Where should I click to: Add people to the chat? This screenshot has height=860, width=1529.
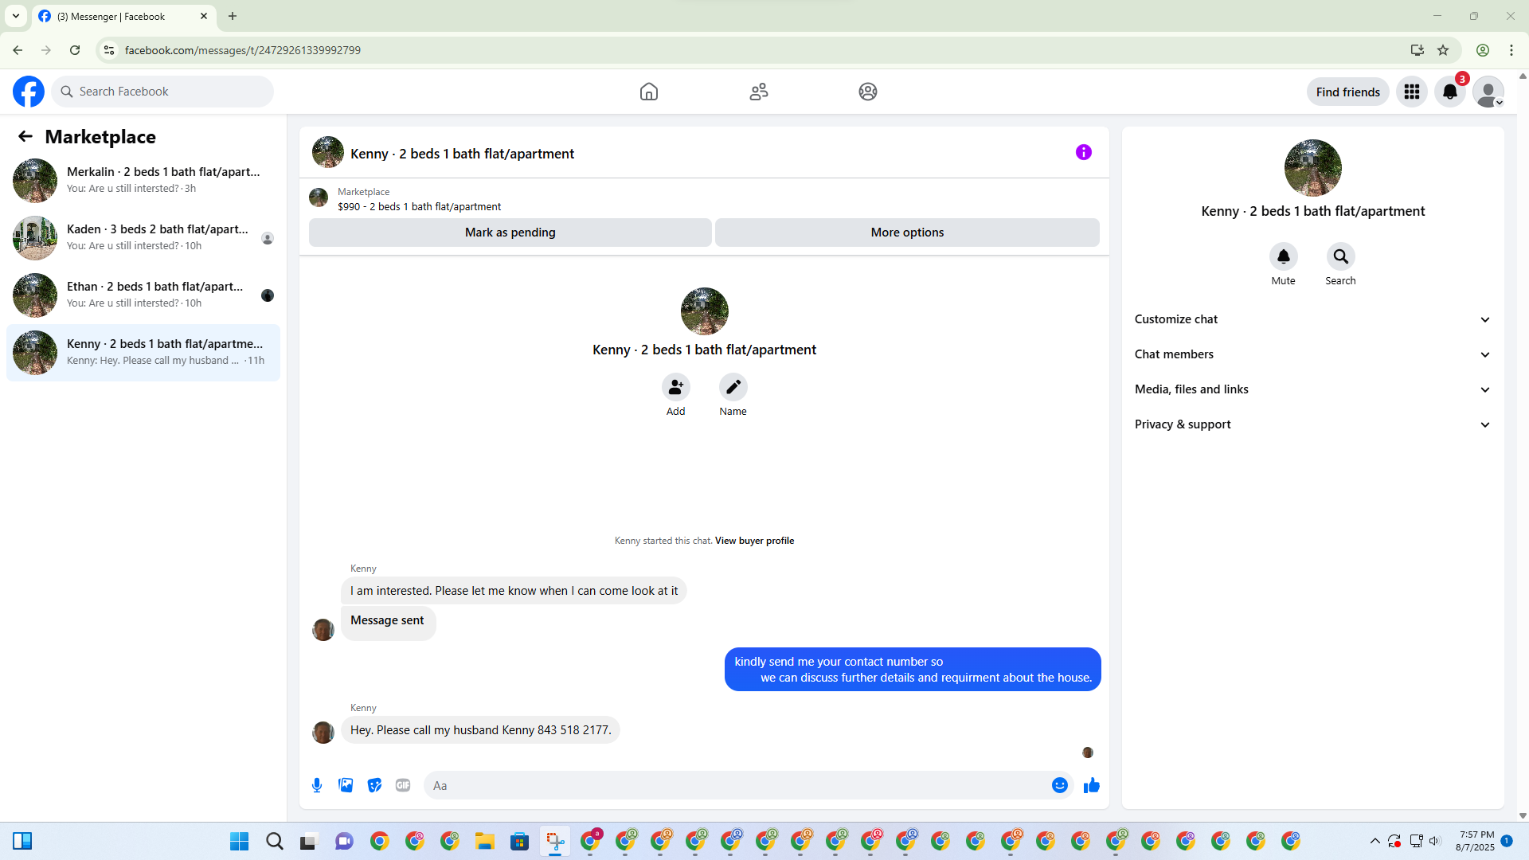tap(676, 387)
